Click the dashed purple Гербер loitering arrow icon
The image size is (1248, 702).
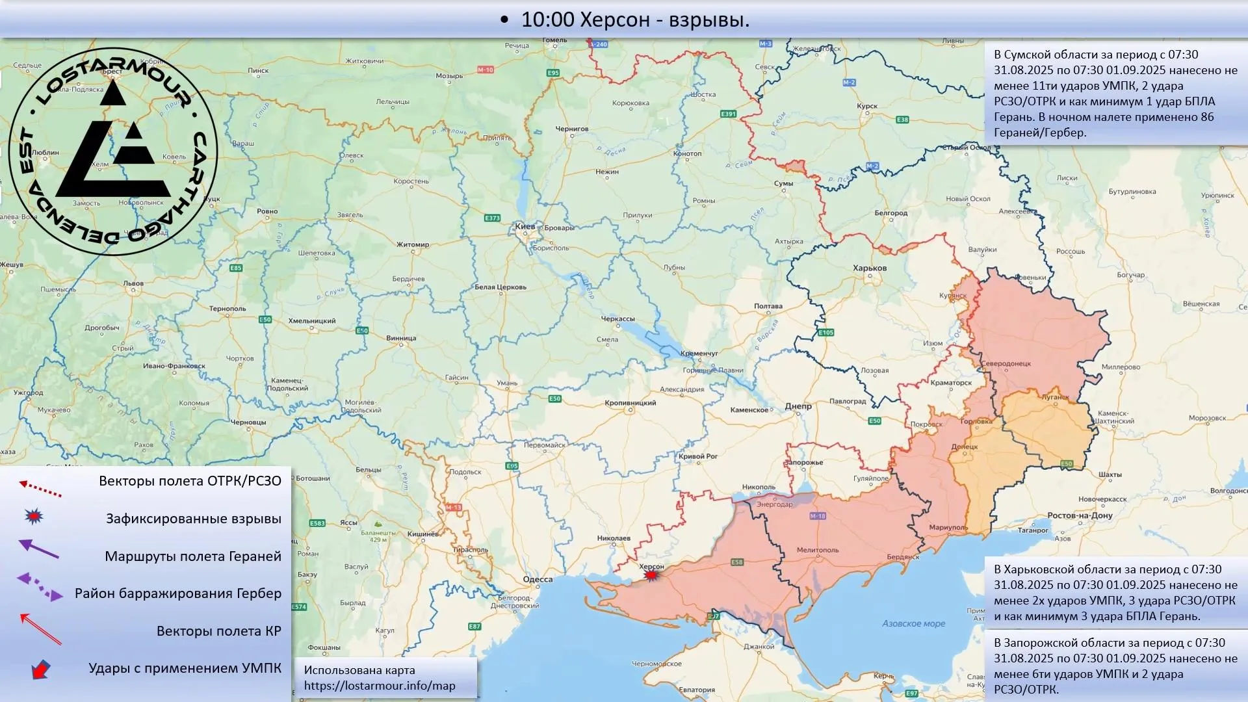(40, 586)
